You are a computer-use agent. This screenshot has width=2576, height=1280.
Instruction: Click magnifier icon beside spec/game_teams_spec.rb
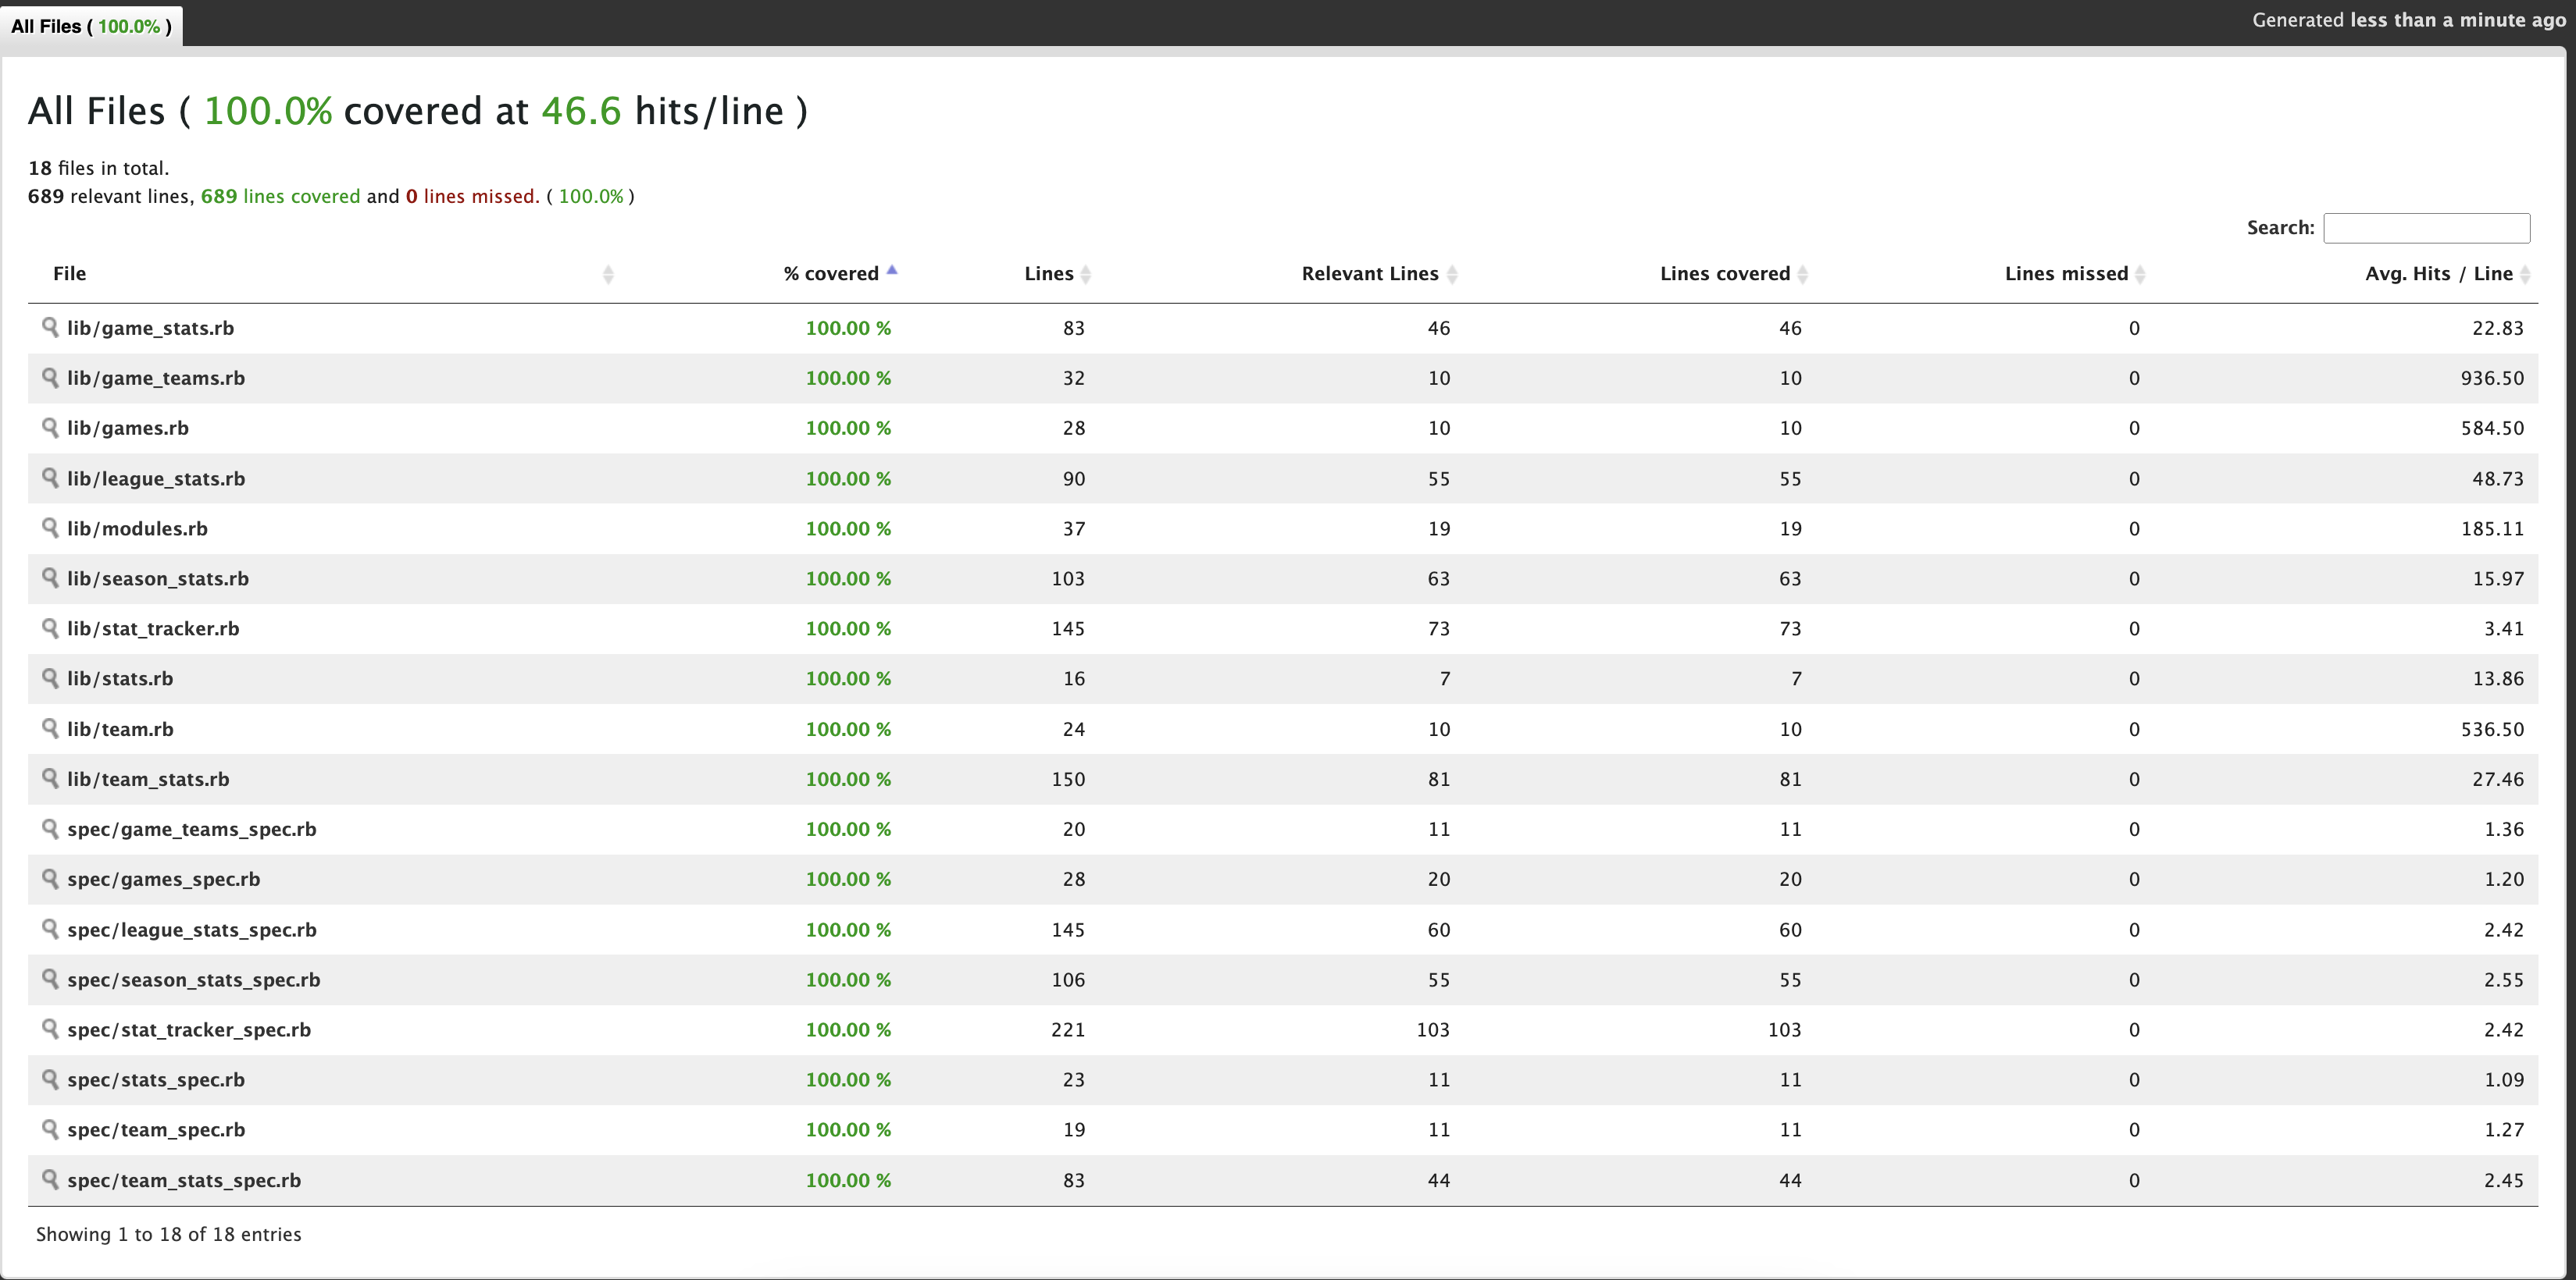[x=50, y=828]
